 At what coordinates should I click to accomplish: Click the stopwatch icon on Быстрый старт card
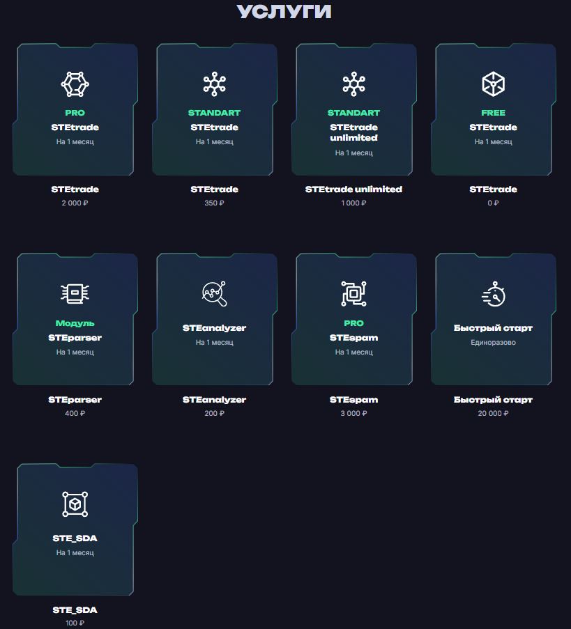493,294
